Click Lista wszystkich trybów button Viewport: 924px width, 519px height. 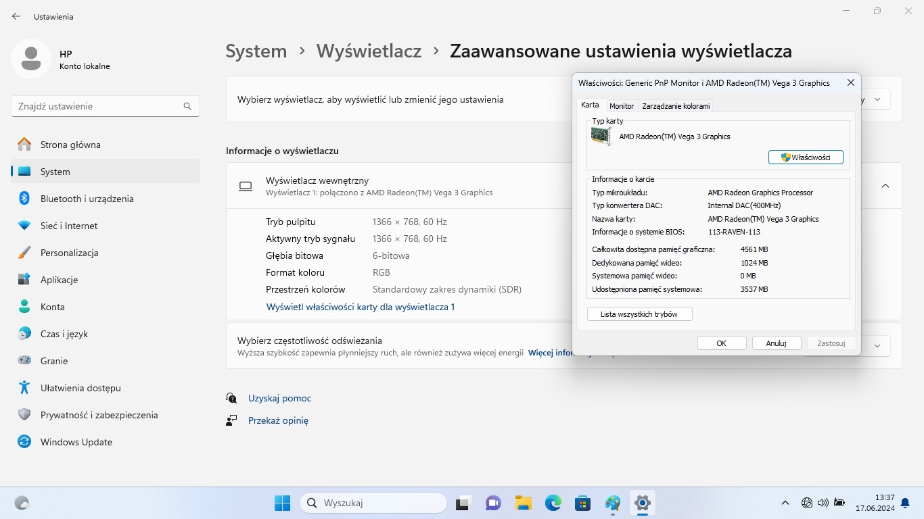639,314
